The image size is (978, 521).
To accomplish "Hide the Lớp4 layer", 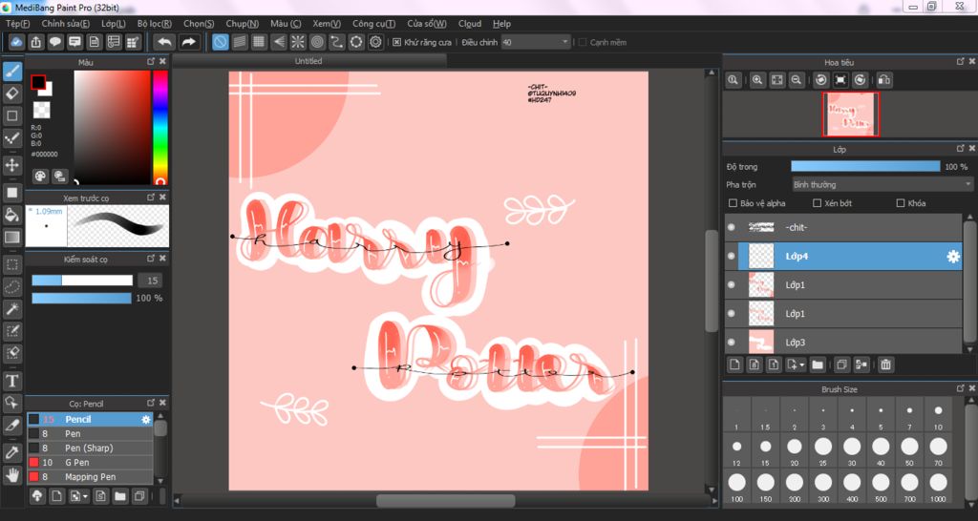I will (732, 256).
